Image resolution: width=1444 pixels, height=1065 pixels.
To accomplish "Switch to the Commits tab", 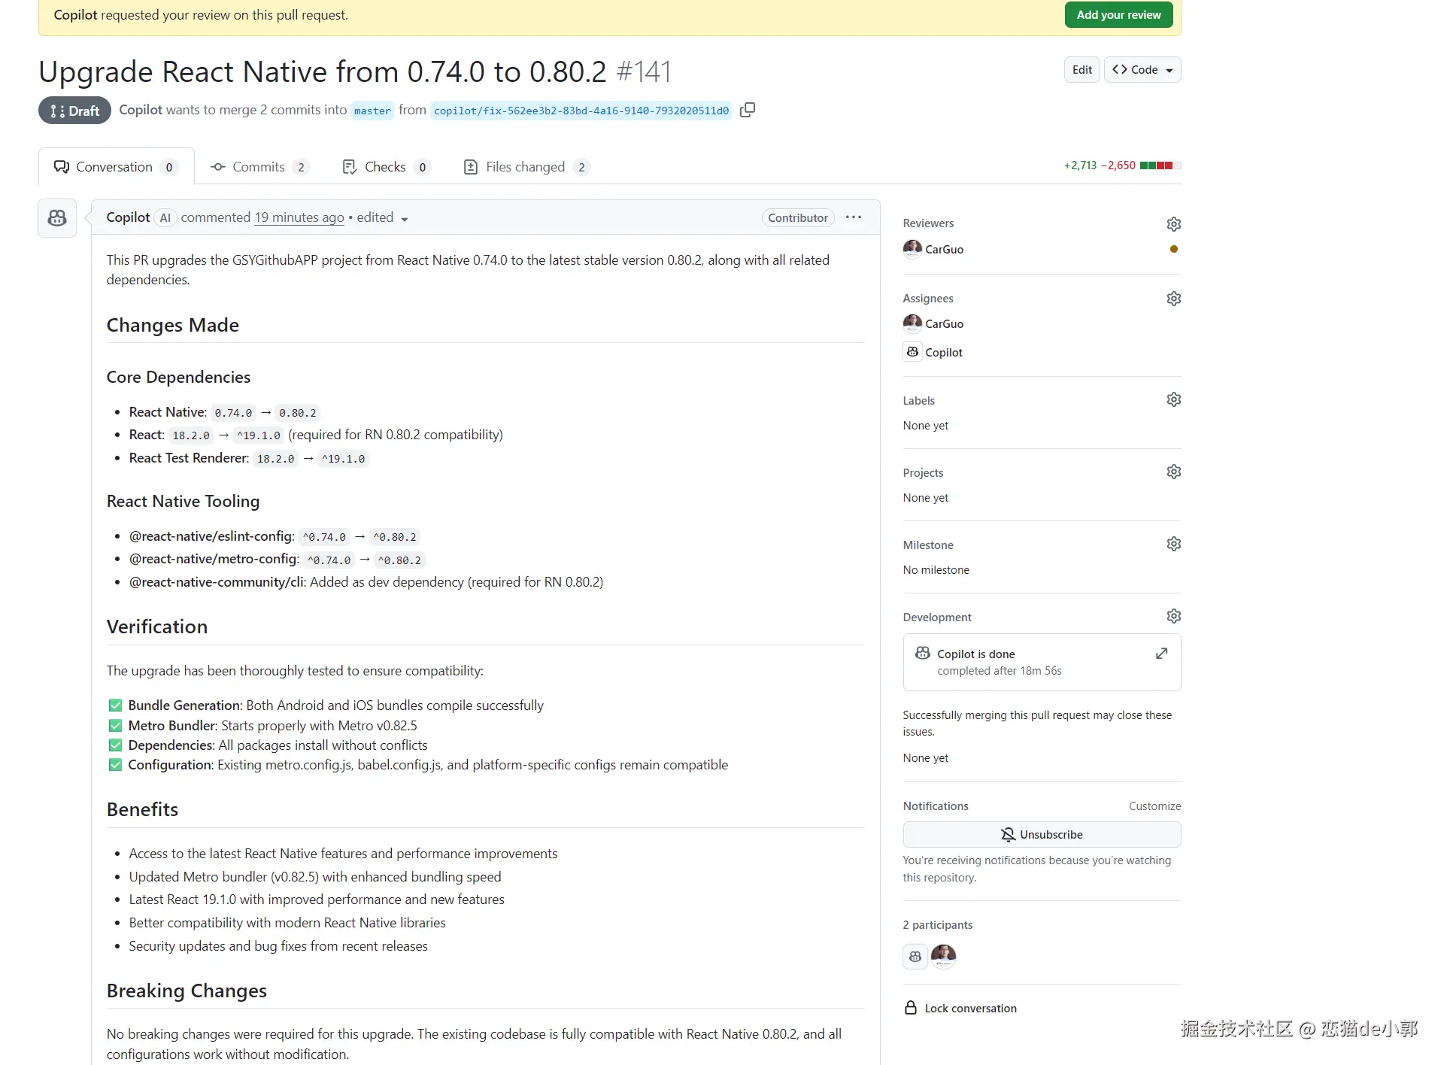I will 259,167.
